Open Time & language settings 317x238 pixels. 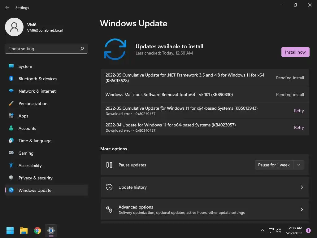pyautogui.click(x=46, y=140)
